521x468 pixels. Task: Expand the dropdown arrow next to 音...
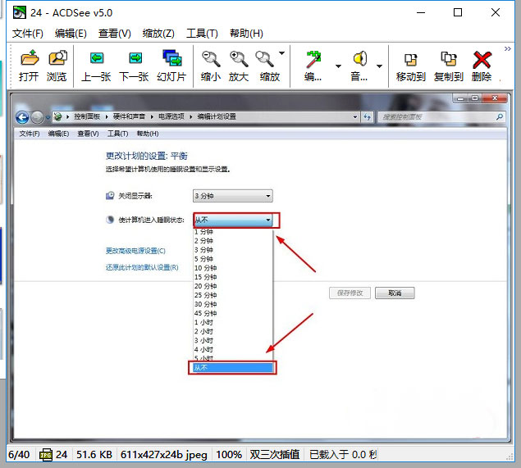point(379,66)
